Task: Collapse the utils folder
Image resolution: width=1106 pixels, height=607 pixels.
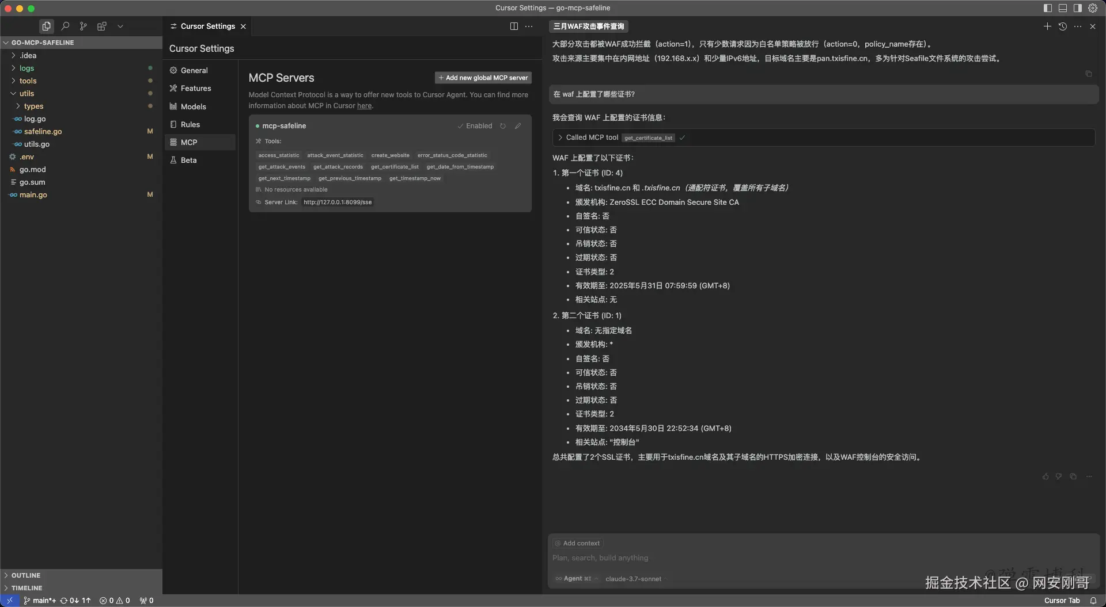Action: (x=81, y=93)
